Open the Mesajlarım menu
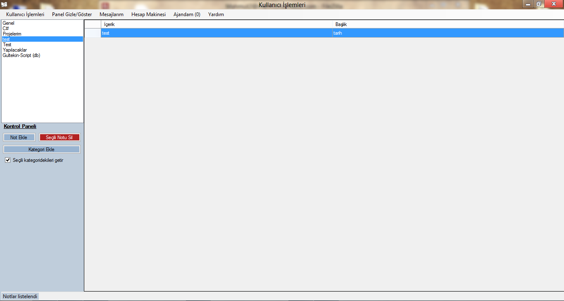Image resolution: width=564 pixels, height=301 pixels. 112,14
